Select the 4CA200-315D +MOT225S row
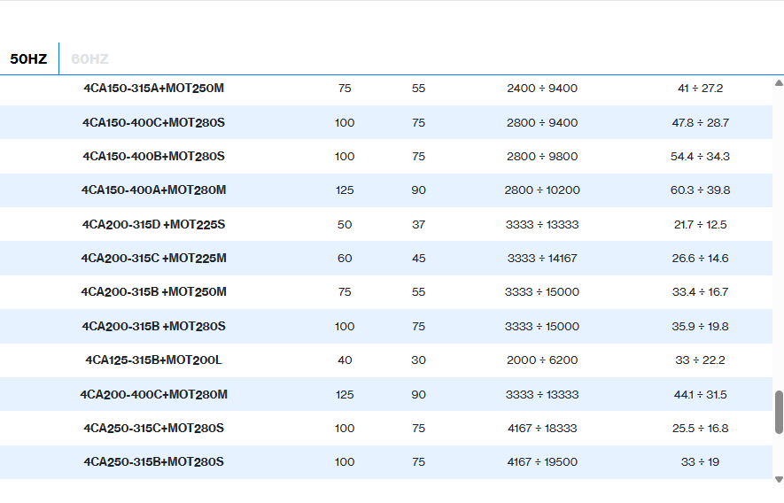Screen dimensions: 784x503 point(153,225)
